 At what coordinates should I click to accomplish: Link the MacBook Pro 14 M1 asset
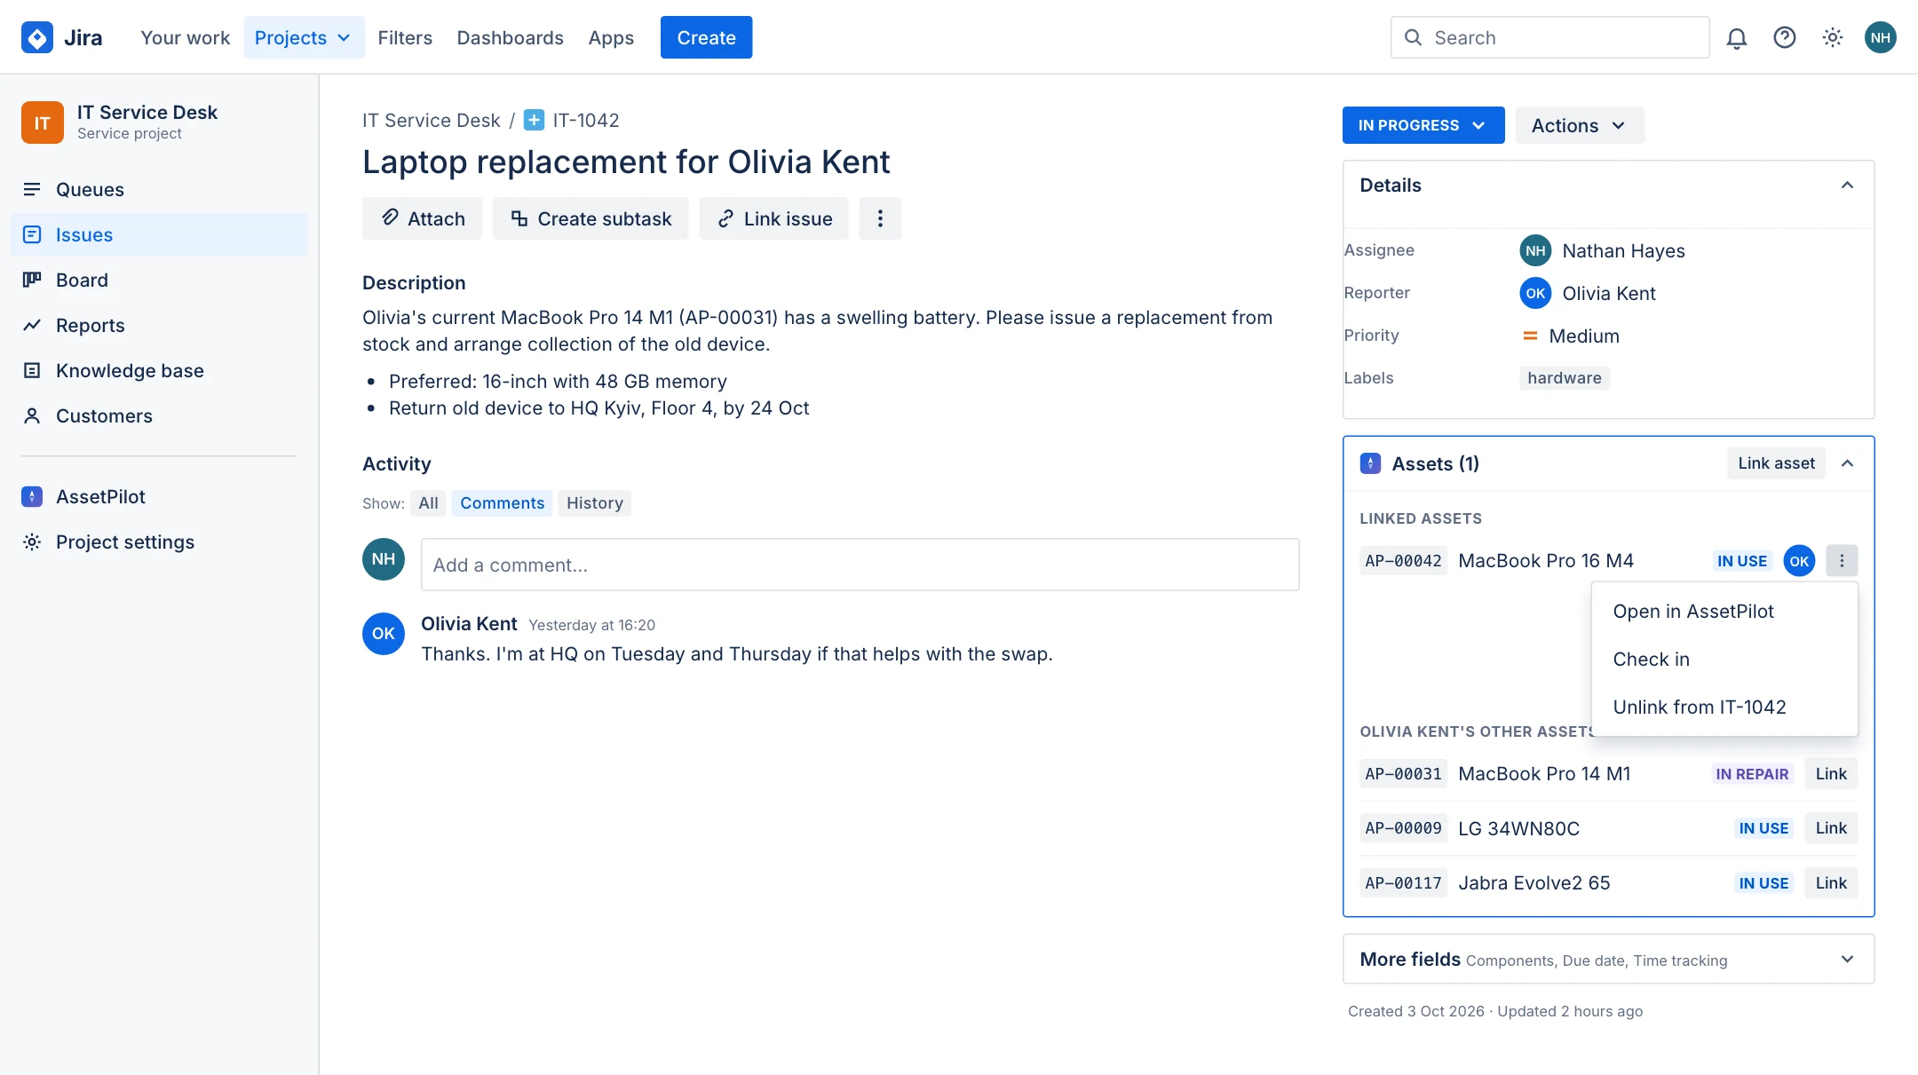coord(1831,774)
